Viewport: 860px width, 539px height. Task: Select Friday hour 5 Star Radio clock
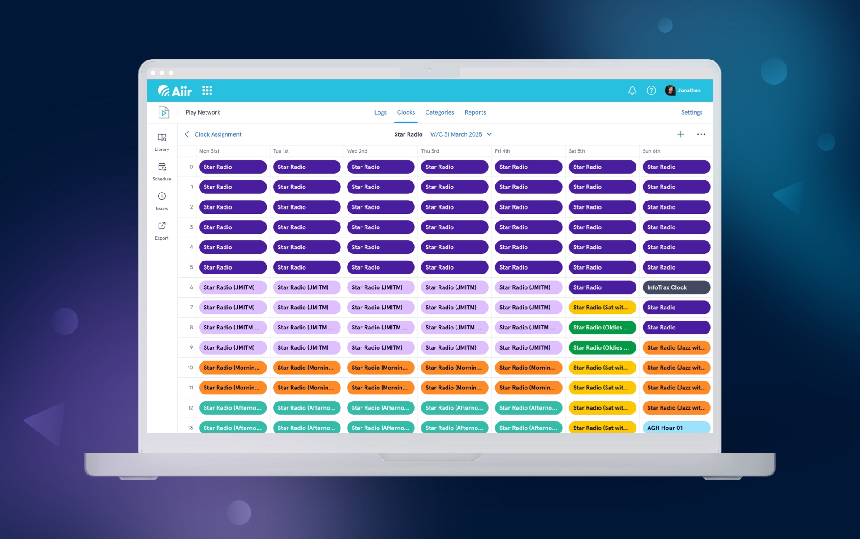[529, 267]
